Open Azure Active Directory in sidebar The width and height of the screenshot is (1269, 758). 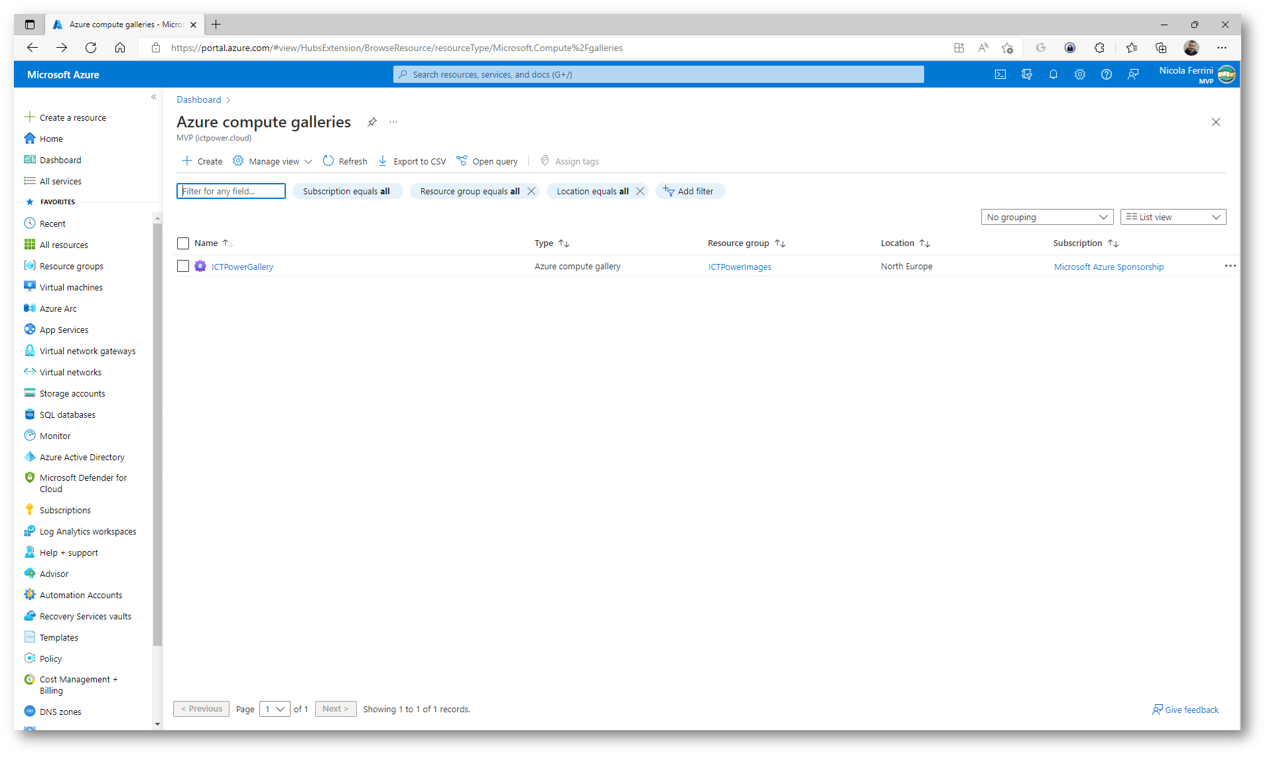tap(82, 457)
